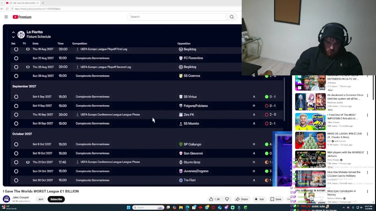The width and height of the screenshot is (376, 211).
Task: Click the down chevron beside La Fiorita
Action: click(x=13, y=37)
